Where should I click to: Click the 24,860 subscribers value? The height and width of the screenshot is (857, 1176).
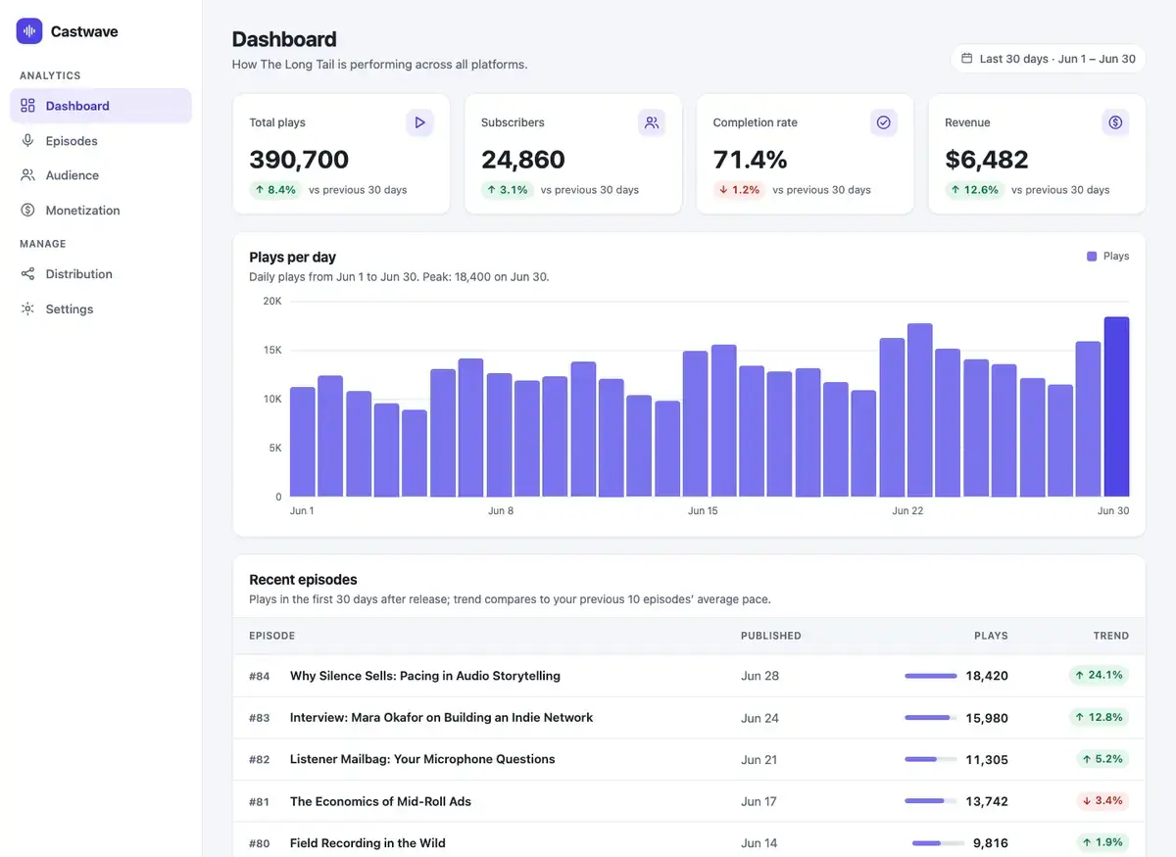[x=523, y=159]
